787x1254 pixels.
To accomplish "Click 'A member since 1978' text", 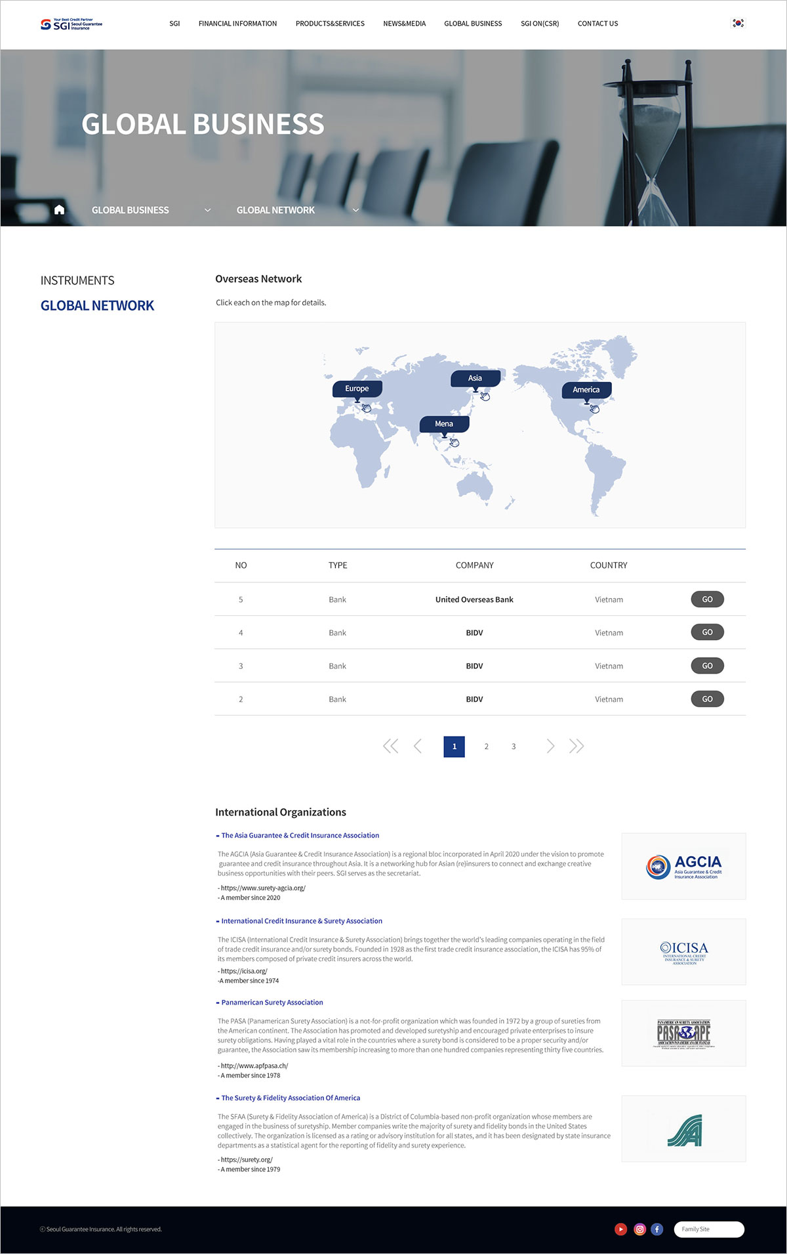I will pos(250,1075).
